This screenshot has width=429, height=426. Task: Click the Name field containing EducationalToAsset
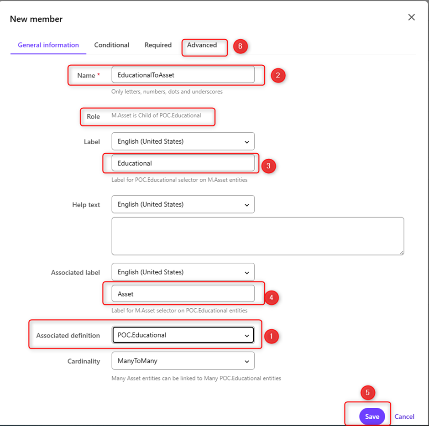point(183,75)
